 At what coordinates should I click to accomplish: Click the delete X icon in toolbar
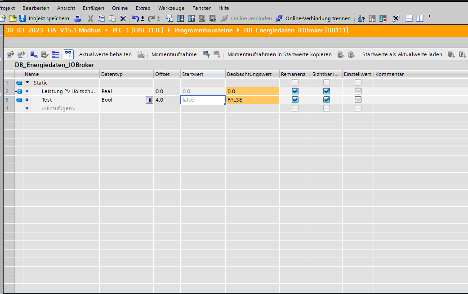pos(123,18)
